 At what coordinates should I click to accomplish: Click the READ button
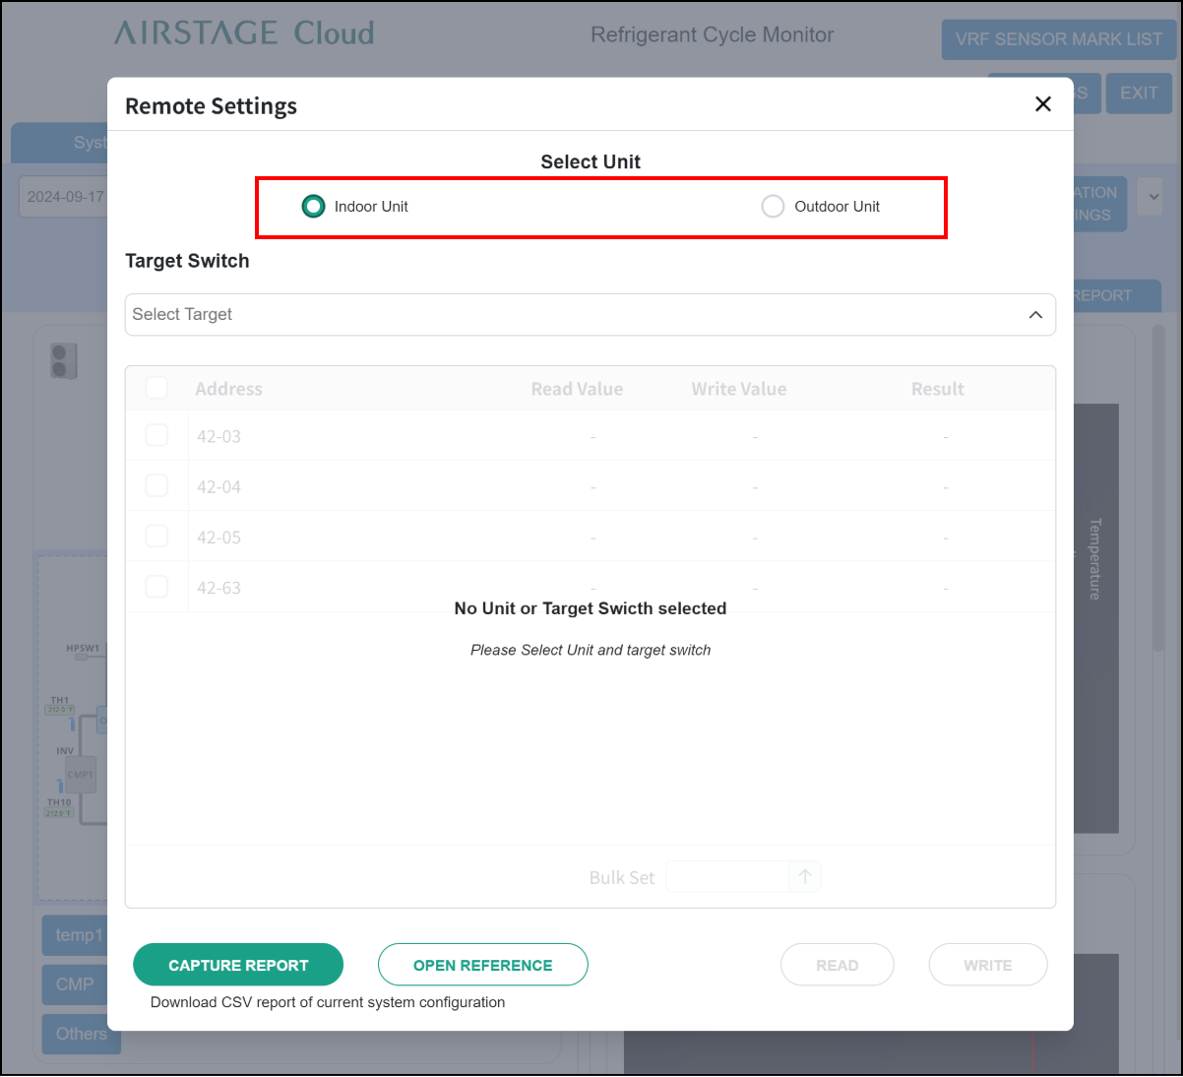click(837, 965)
